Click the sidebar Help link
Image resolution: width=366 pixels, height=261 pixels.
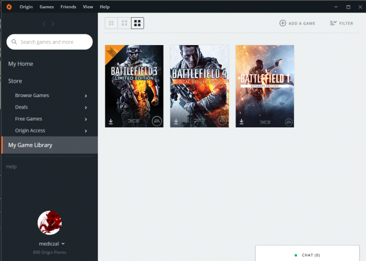coord(11,167)
